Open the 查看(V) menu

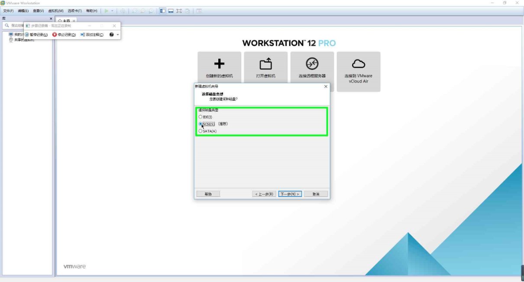coord(39,11)
